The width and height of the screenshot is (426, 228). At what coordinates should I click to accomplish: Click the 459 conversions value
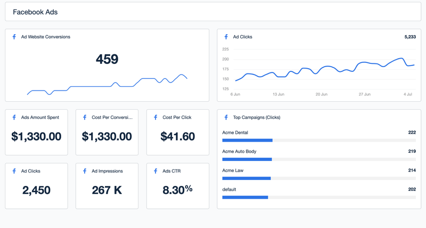[x=107, y=59]
